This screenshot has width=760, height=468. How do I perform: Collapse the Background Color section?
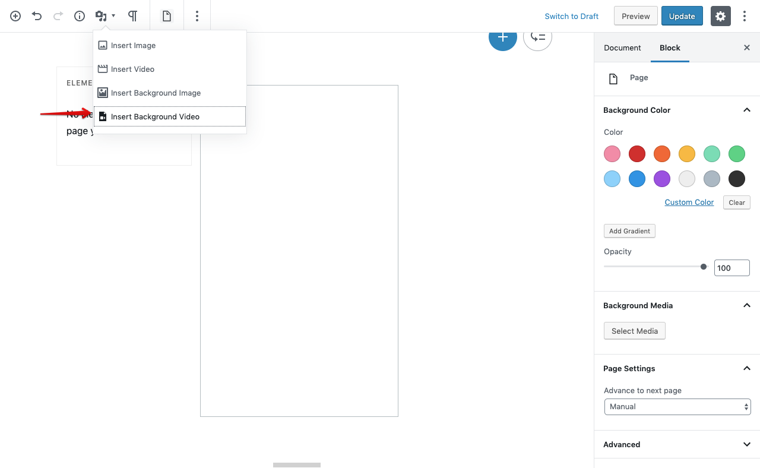(x=747, y=110)
